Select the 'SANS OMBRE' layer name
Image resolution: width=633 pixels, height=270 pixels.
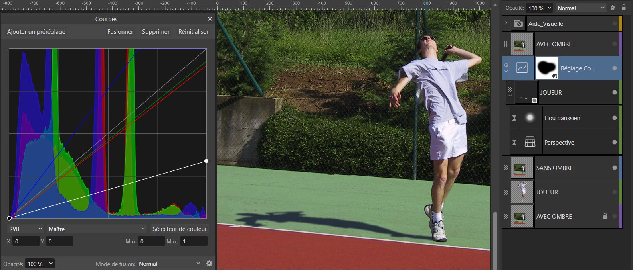click(554, 168)
